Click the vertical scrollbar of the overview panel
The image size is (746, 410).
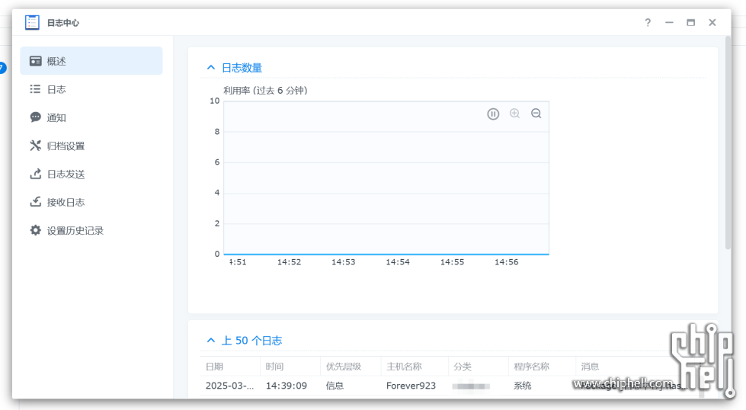click(728, 143)
